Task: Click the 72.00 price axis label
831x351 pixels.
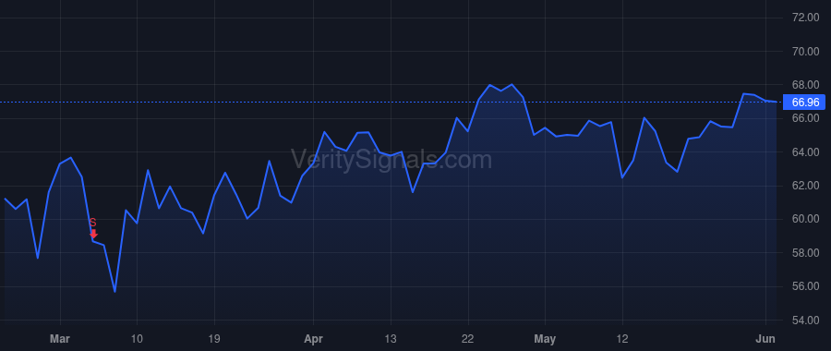Action: click(x=805, y=18)
